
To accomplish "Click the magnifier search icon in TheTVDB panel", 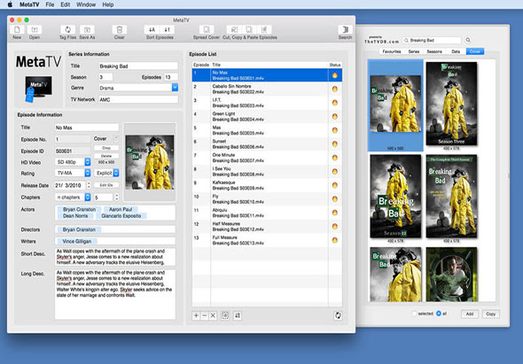I will (x=468, y=40).
